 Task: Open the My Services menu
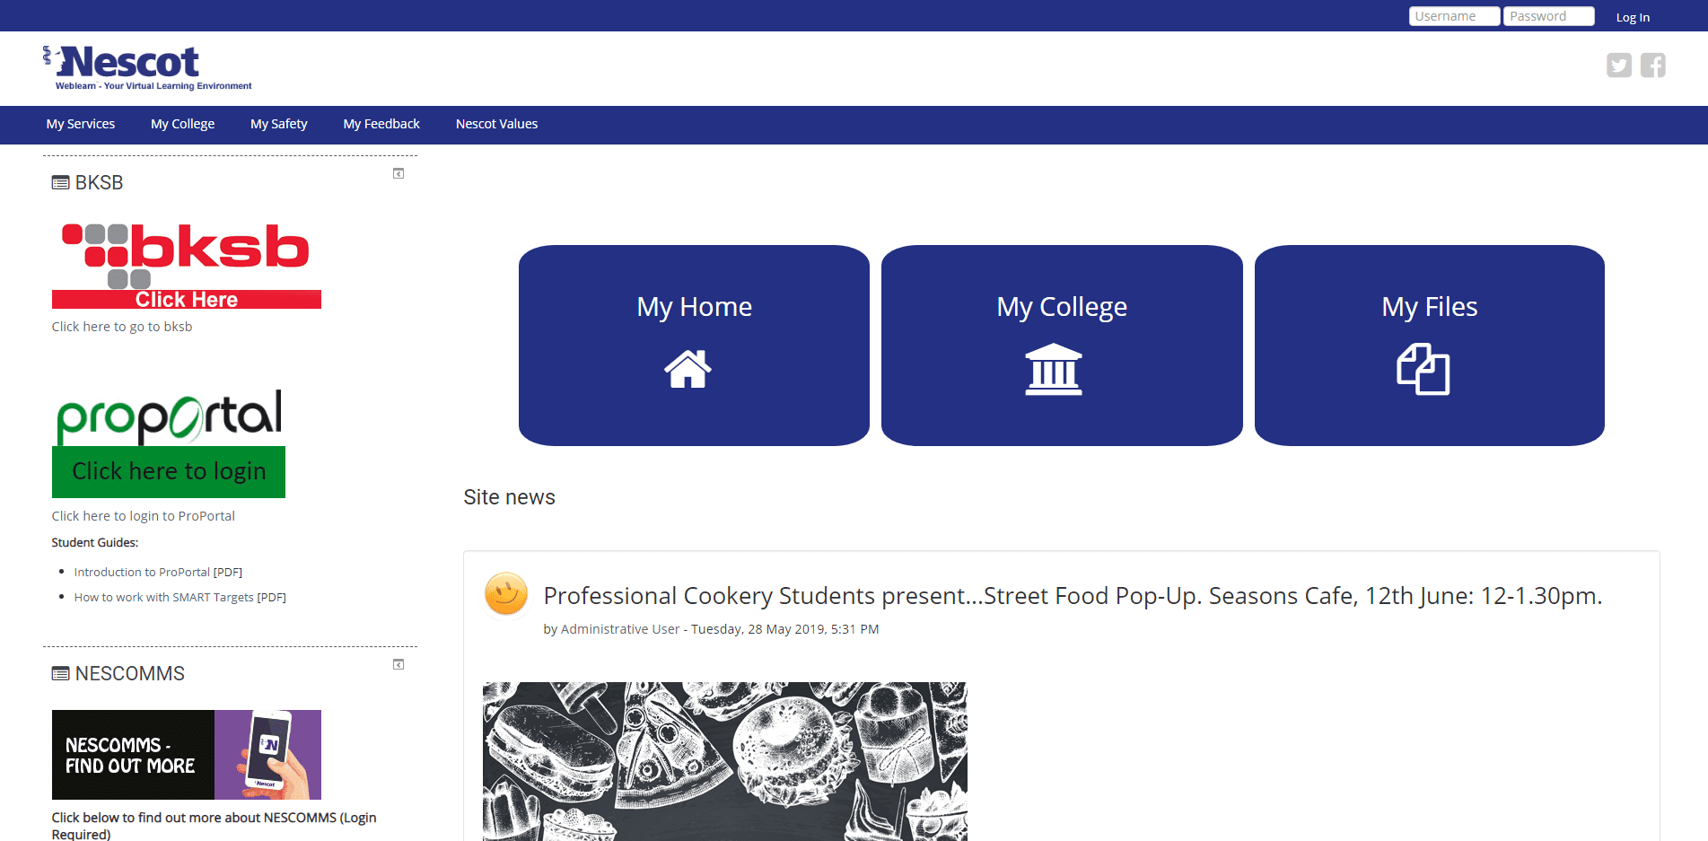pyautogui.click(x=81, y=124)
